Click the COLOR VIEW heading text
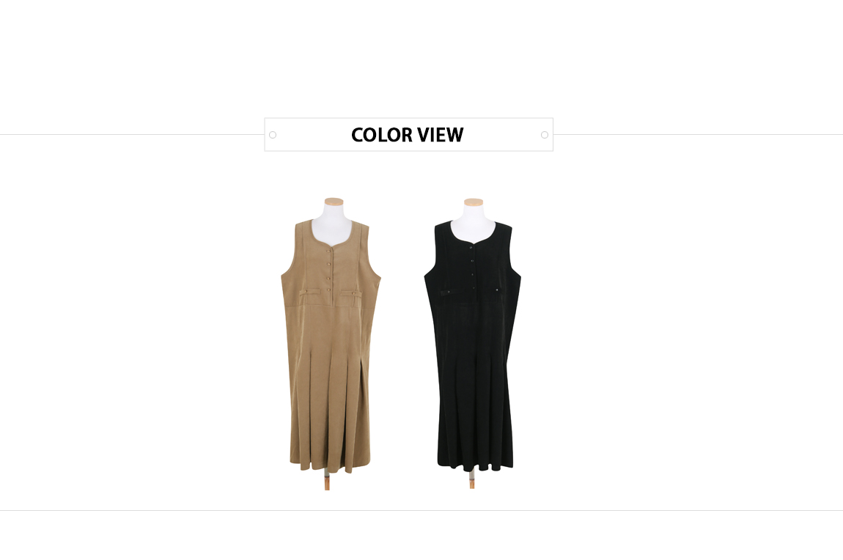 (407, 135)
